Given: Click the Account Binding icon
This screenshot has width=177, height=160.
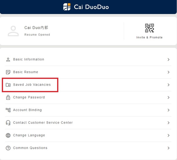Looking at the screenshot, I should point(8,110).
